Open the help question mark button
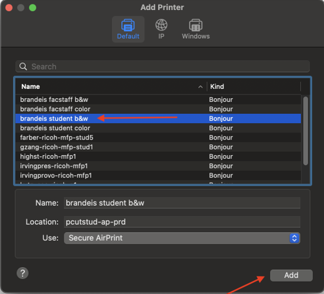Viewport: 324px width, 294px height. tap(23, 273)
